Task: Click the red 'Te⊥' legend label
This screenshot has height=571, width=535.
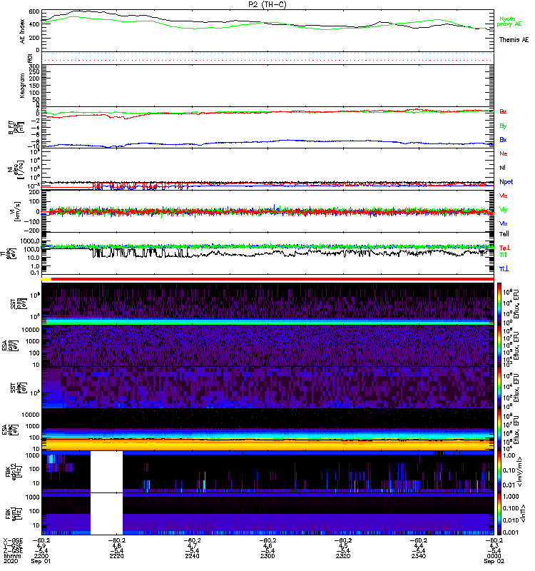Action: [504, 248]
